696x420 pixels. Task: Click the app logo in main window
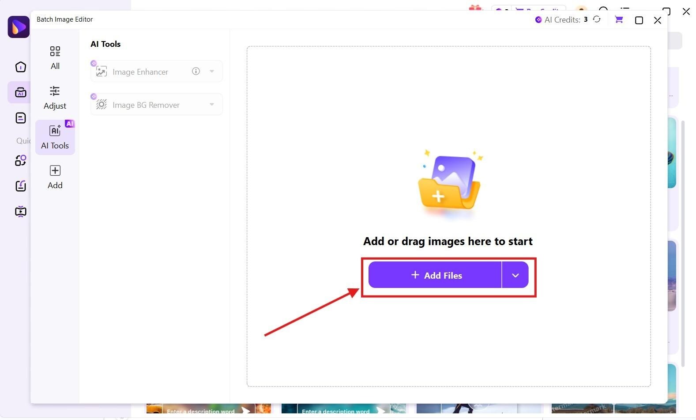(19, 27)
